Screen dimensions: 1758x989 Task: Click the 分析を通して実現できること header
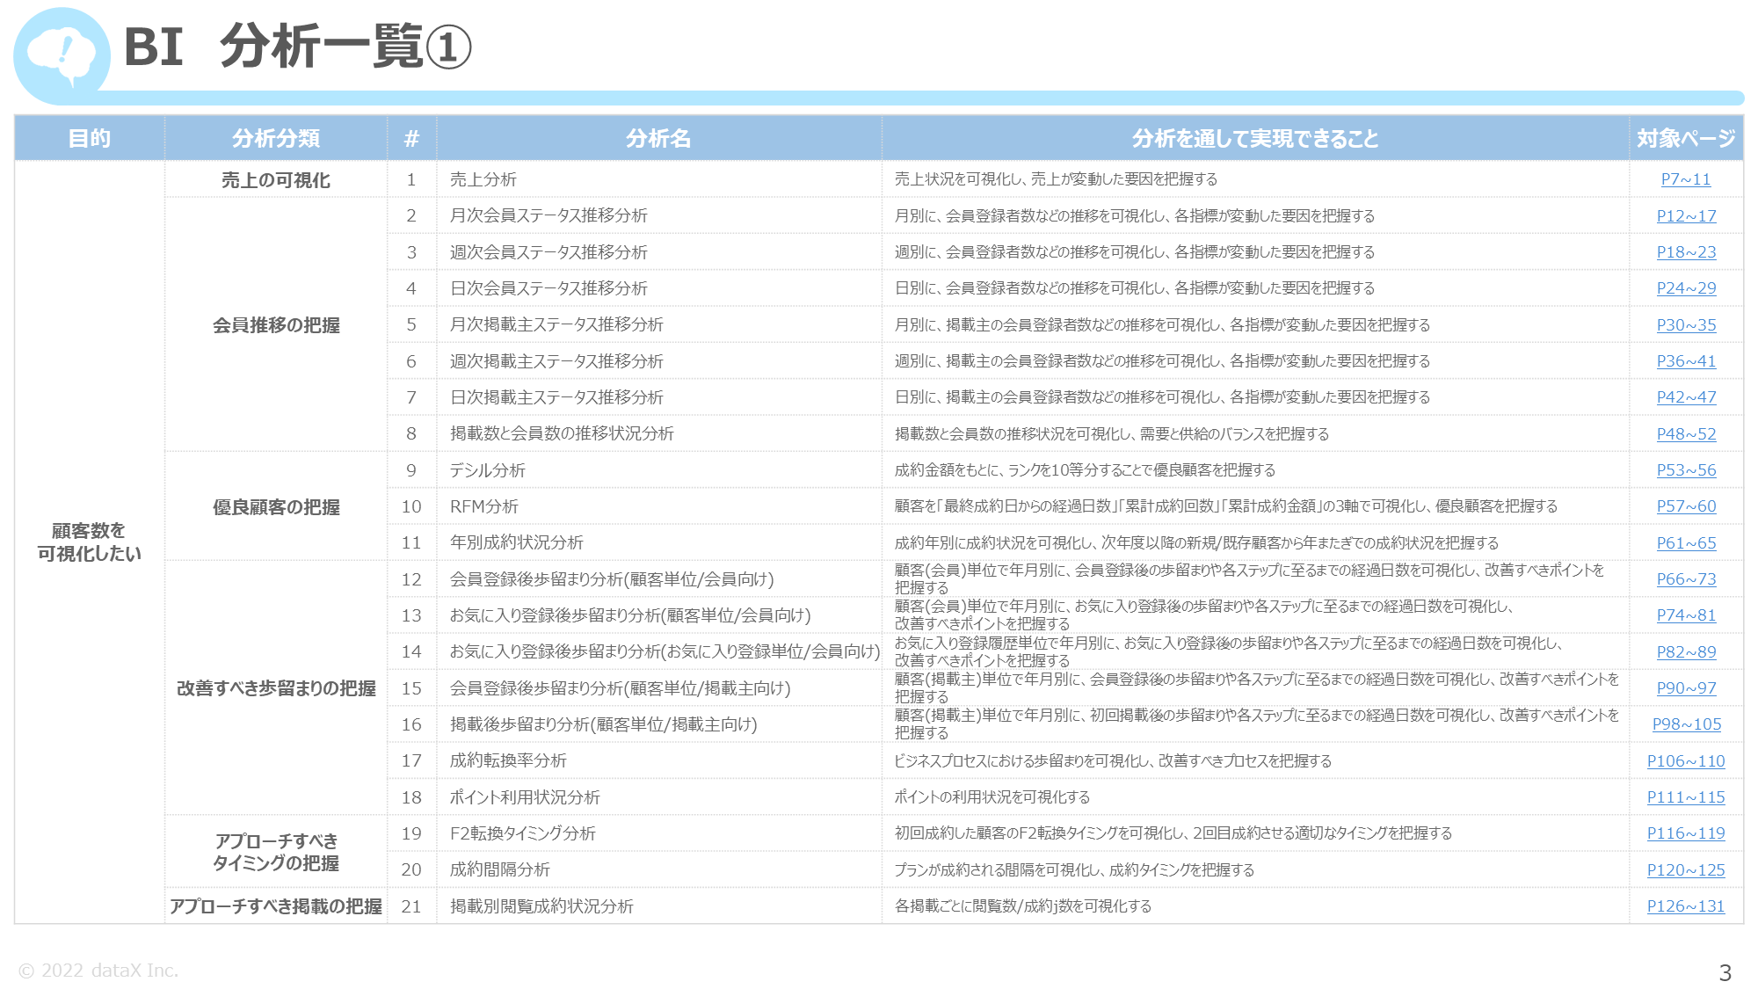coord(1255,138)
